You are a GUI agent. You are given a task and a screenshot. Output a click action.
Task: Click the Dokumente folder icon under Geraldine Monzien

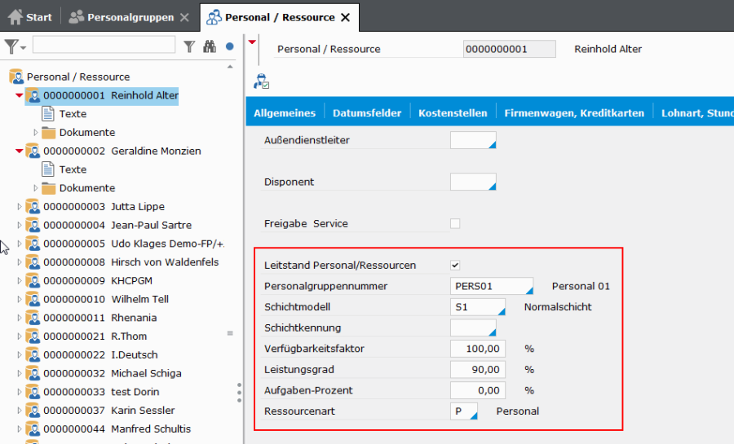pos(48,188)
